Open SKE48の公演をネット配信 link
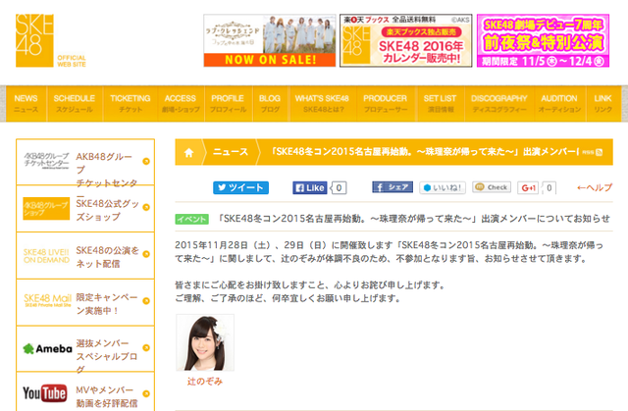The width and height of the screenshot is (628, 411). (107, 257)
